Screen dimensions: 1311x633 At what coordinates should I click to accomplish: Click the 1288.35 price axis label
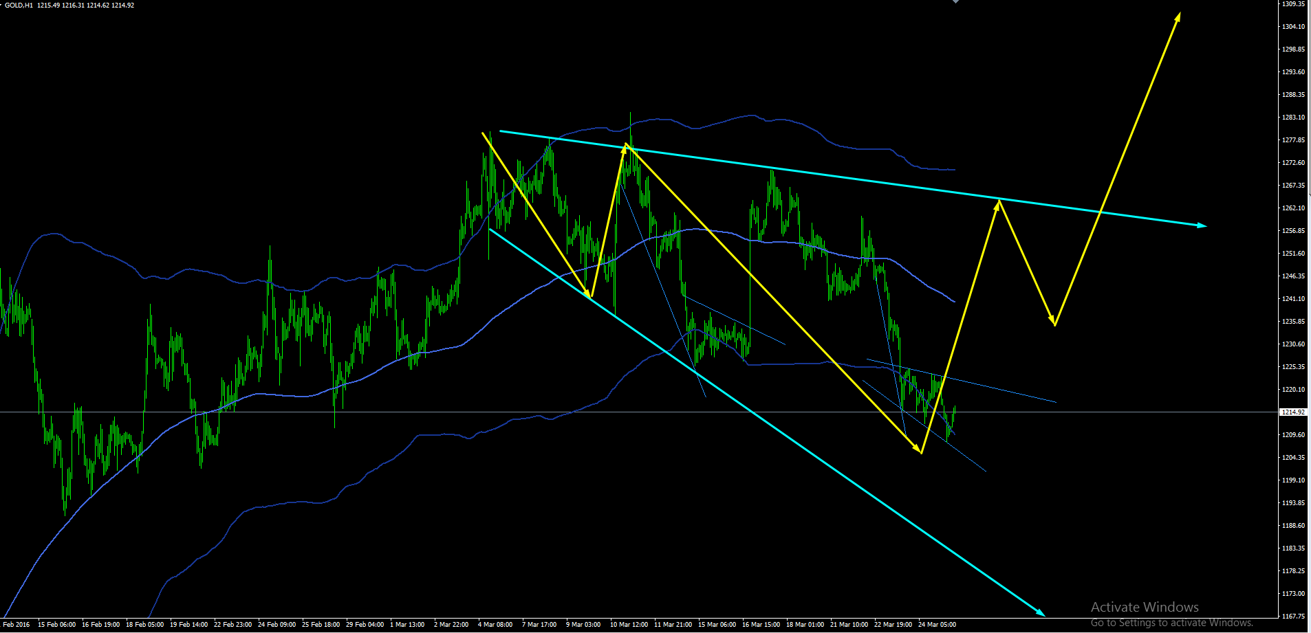tap(1294, 95)
